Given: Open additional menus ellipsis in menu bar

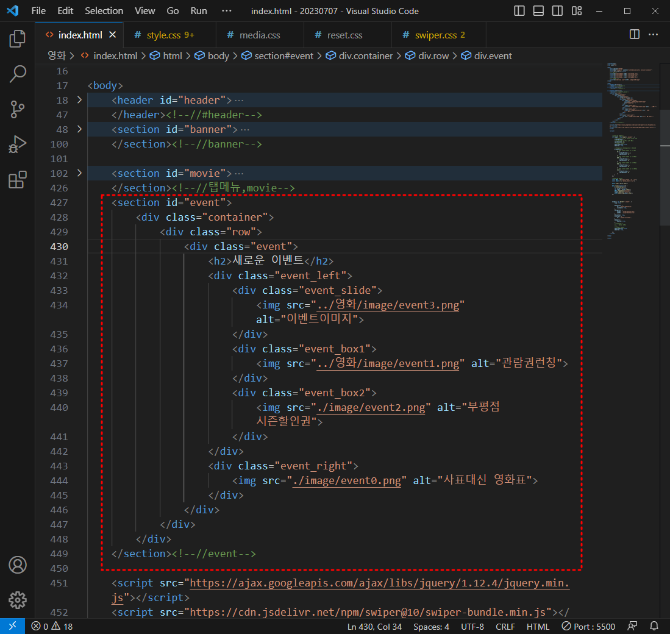Looking at the screenshot, I should click(x=226, y=11).
